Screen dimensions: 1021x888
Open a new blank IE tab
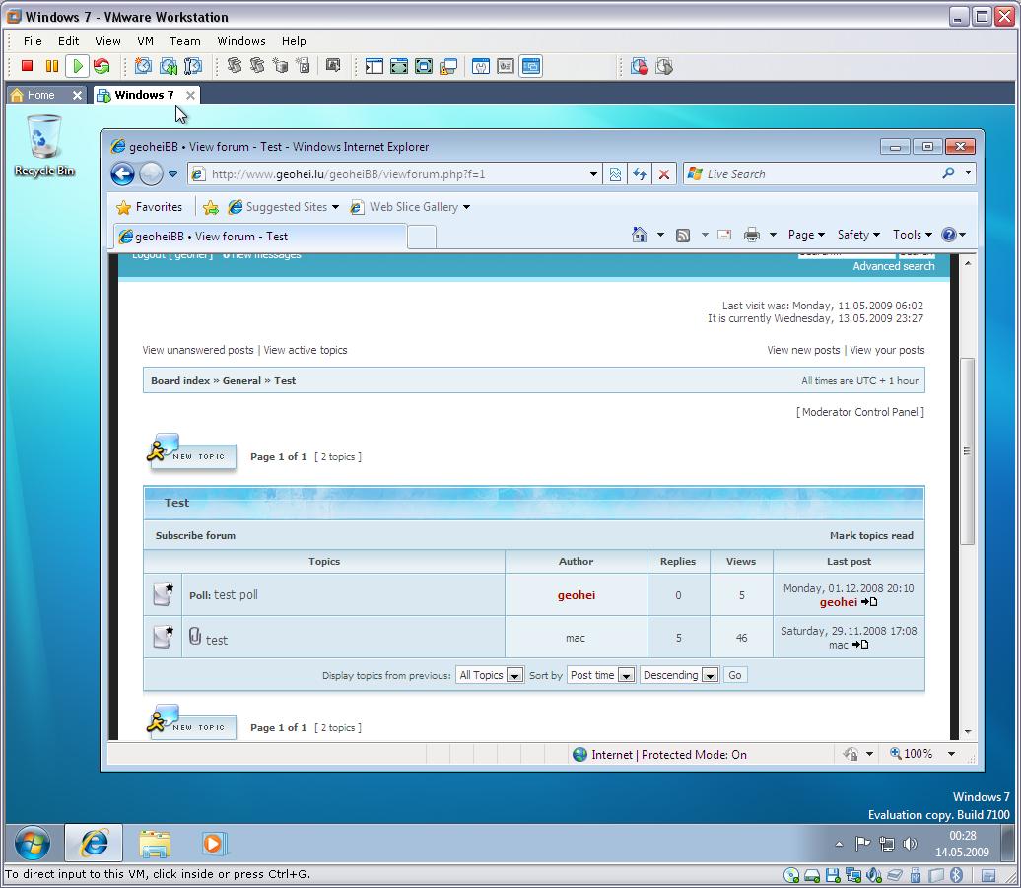click(x=422, y=237)
